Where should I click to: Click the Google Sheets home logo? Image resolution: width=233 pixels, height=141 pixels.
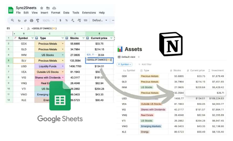pyautogui.click(x=11, y=10)
